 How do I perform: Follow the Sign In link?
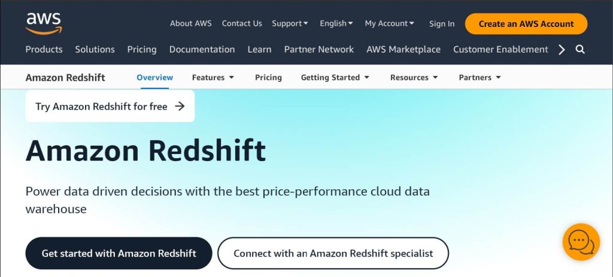(441, 24)
